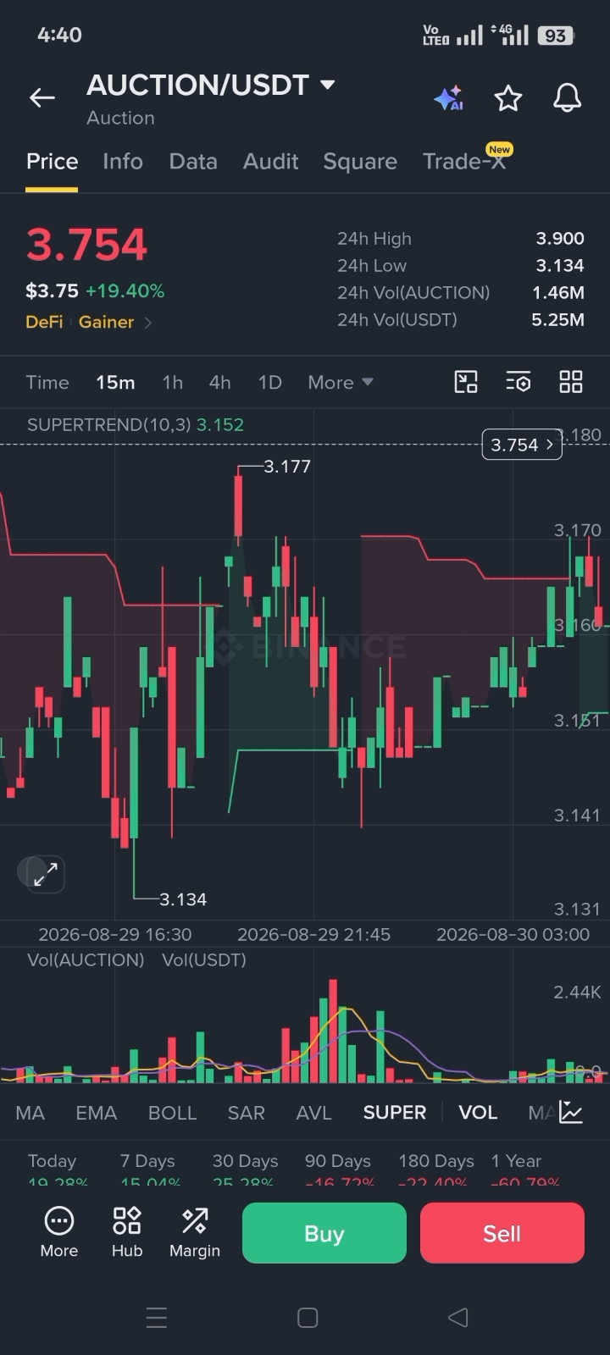This screenshot has height=1355, width=610.
Task: Add AUCTION/USDT to favorites with star
Action: click(508, 98)
